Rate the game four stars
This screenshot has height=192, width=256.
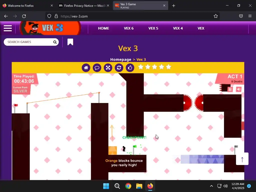pyautogui.click(x=162, y=67)
